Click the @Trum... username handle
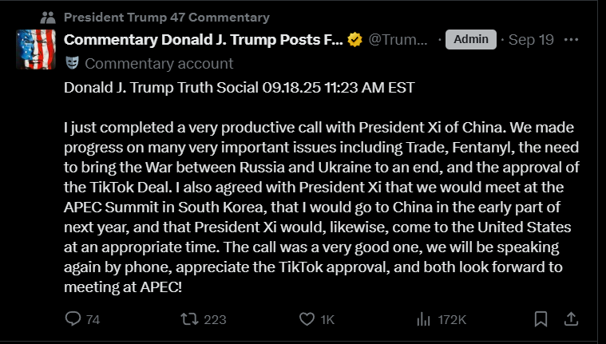Image resolution: width=606 pixels, height=344 pixels. [x=398, y=39]
